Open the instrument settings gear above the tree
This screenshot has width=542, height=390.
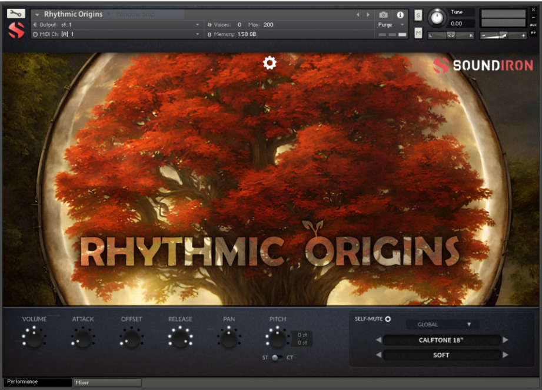coord(270,63)
